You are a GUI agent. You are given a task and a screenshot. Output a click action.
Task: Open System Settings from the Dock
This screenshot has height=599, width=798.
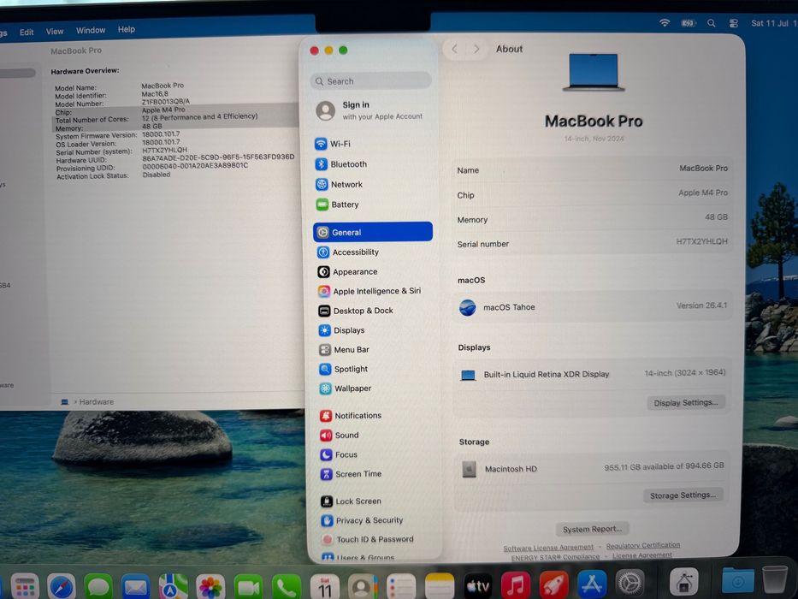[x=630, y=583]
